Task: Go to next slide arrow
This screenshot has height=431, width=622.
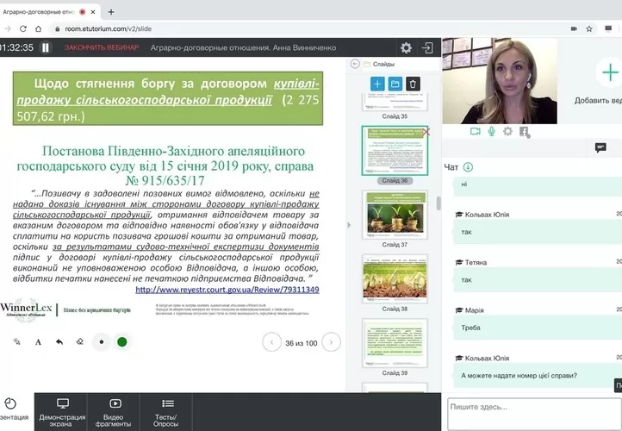Action: 331,342
